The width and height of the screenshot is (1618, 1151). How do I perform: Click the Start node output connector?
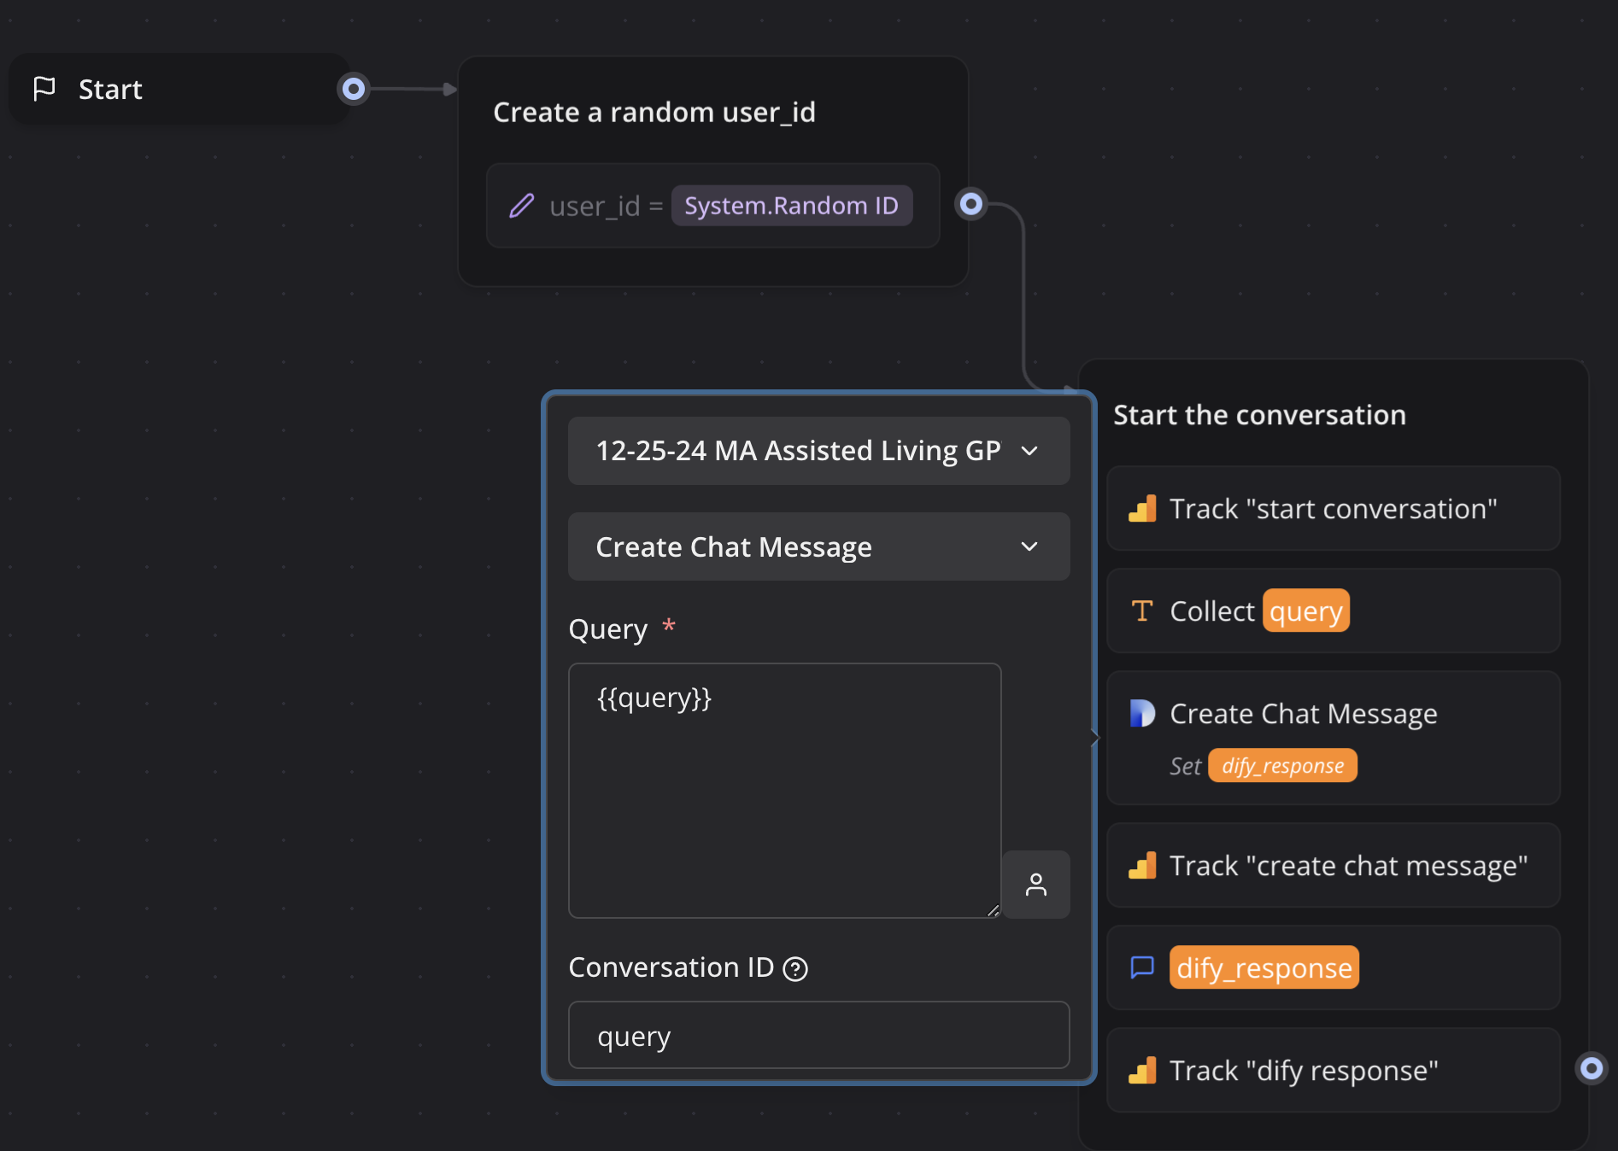353,89
